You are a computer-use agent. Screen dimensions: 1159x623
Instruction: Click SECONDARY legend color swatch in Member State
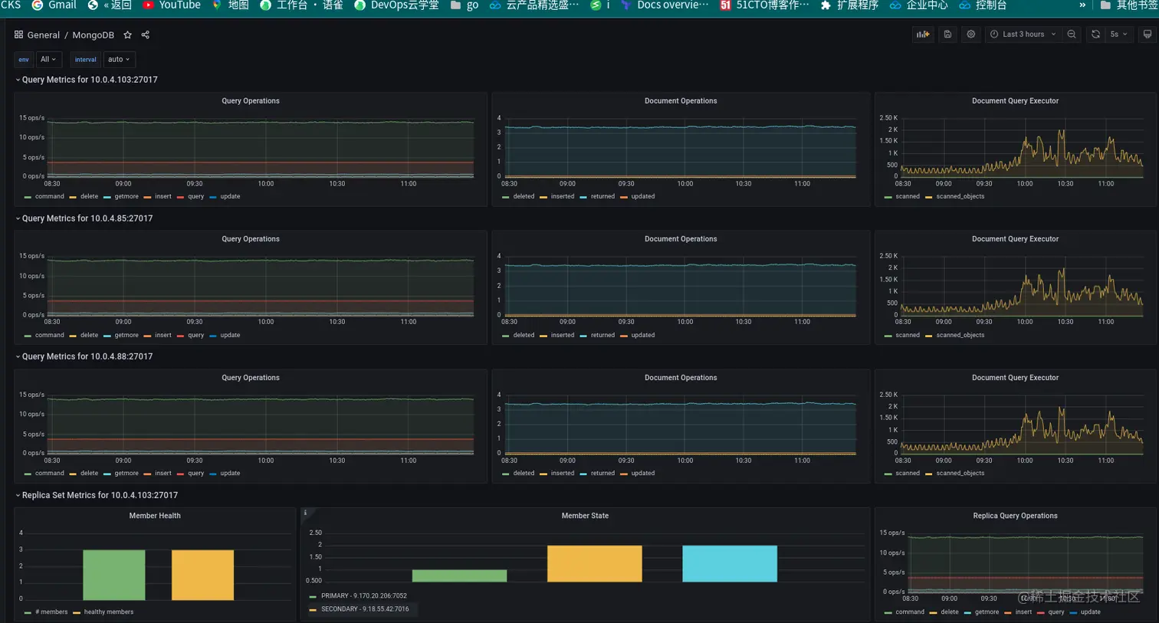(313, 610)
